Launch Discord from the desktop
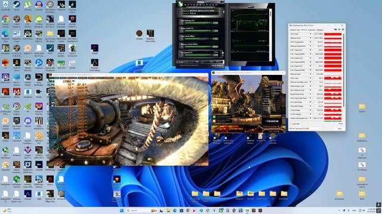This screenshot has height=214, width=382. tap(27, 121)
